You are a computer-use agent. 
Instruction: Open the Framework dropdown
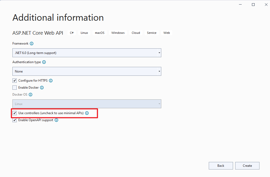click(87, 53)
